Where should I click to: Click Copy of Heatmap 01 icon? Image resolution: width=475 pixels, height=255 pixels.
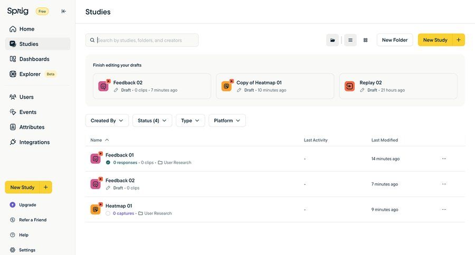226,86
